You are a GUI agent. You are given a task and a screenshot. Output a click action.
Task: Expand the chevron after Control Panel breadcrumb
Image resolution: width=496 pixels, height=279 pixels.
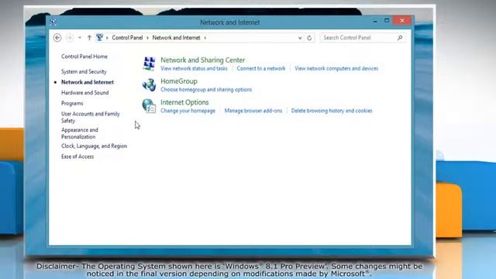tap(148, 38)
